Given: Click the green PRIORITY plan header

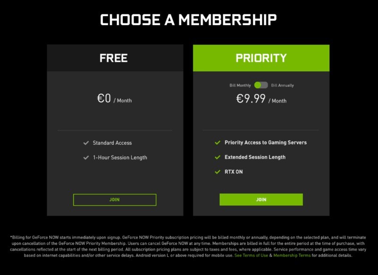Looking at the screenshot, I should point(261,58).
